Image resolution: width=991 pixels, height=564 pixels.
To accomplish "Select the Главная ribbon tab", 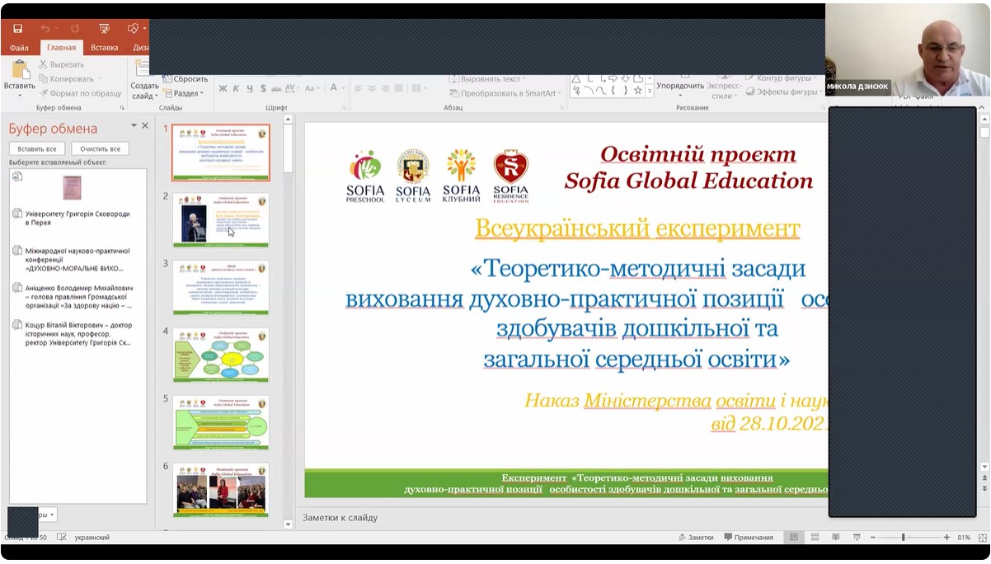I will click(x=61, y=48).
